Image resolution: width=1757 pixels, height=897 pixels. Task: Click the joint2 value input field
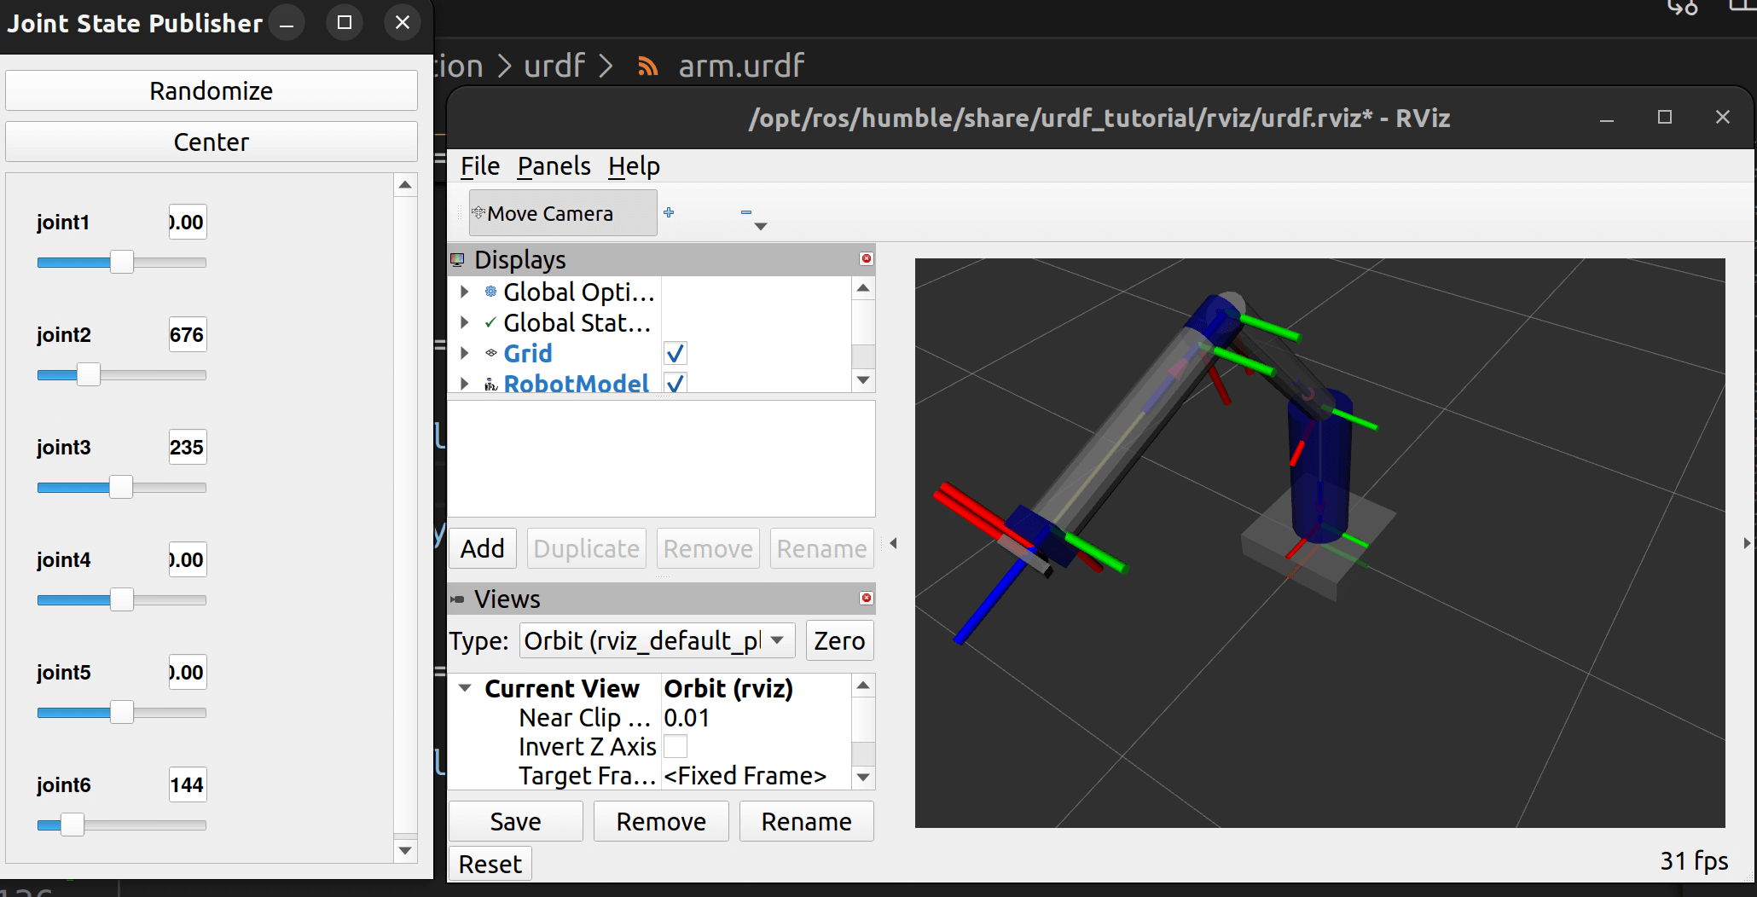pyautogui.click(x=187, y=334)
